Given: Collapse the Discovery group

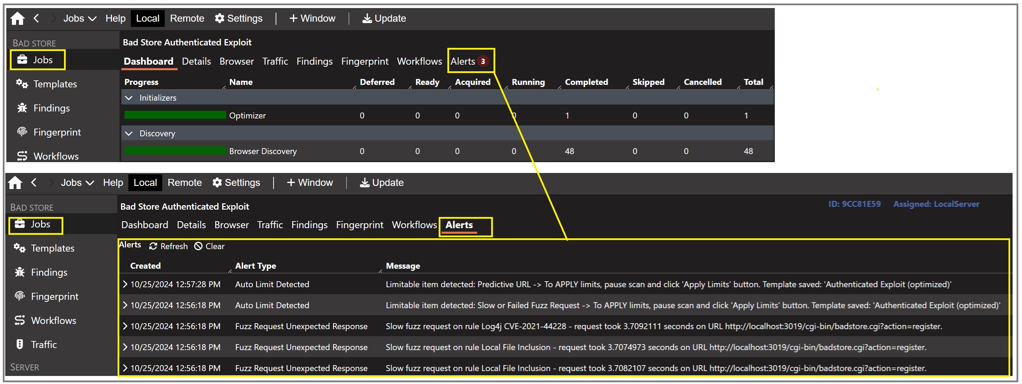Looking at the screenshot, I should click(129, 133).
